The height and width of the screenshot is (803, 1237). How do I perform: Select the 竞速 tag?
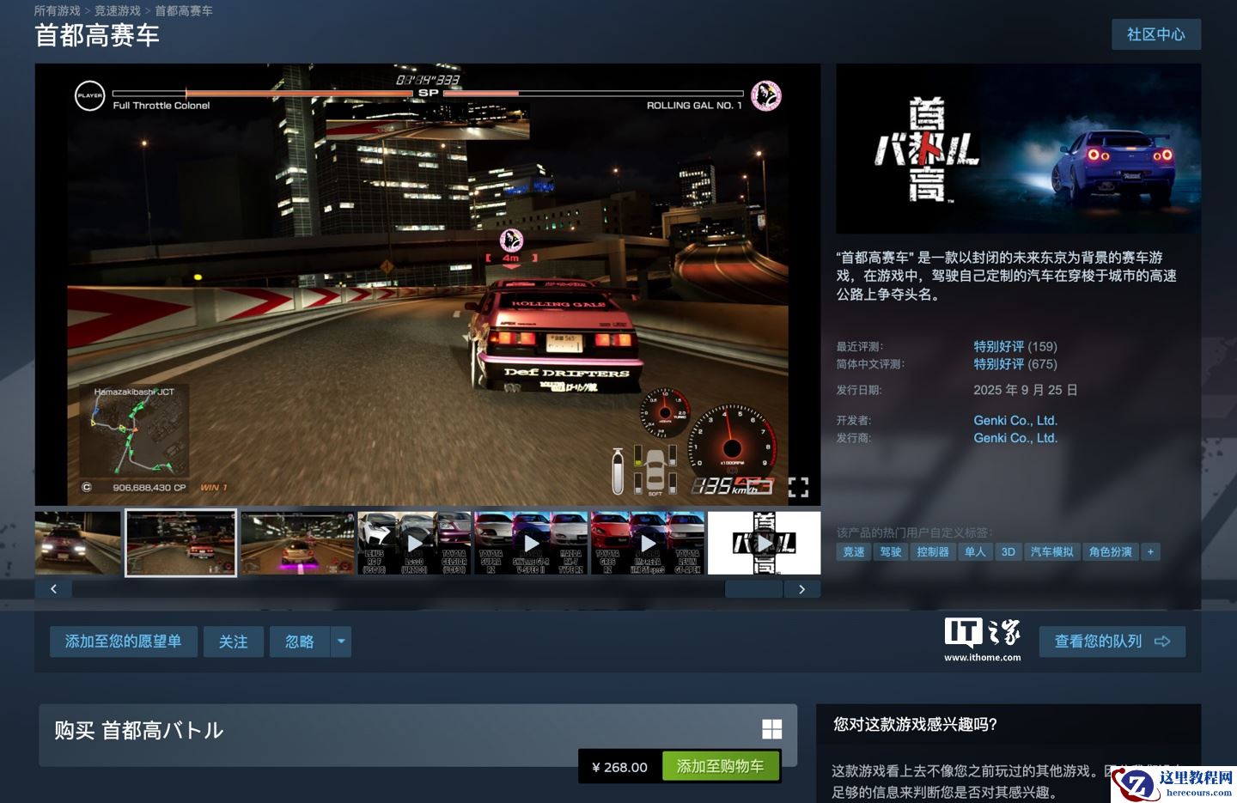point(854,551)
